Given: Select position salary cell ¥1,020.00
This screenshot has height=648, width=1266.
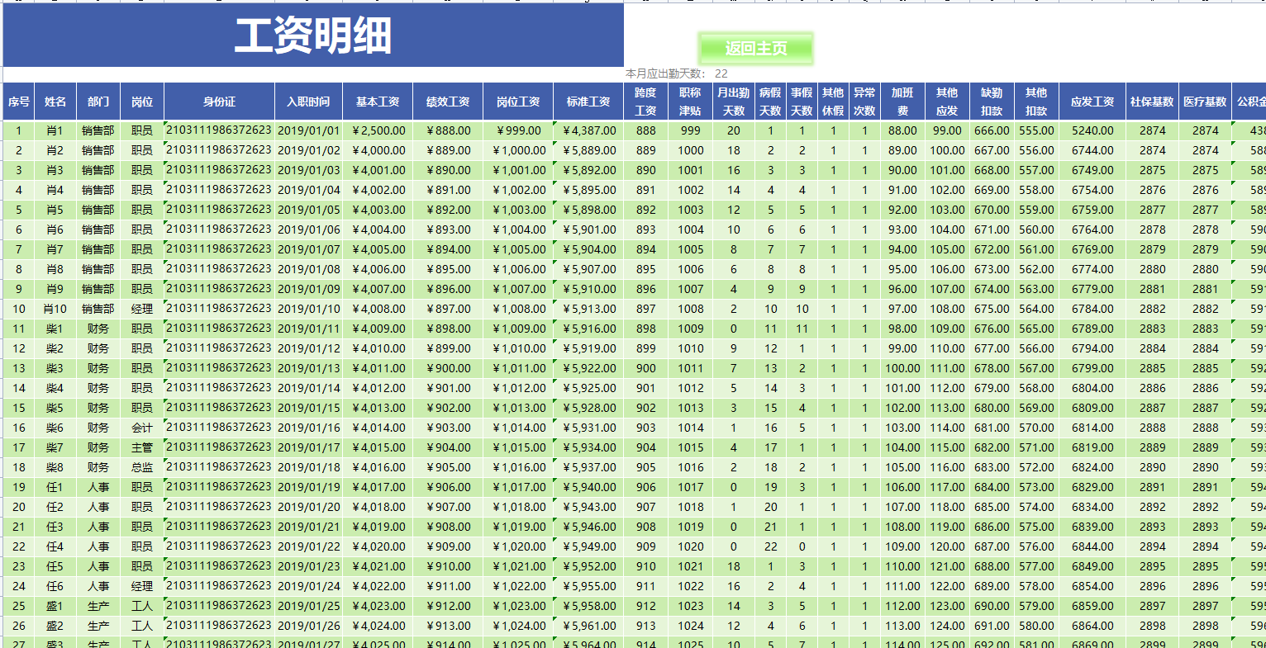Looking at the screenshot, I should click(518, 546).
